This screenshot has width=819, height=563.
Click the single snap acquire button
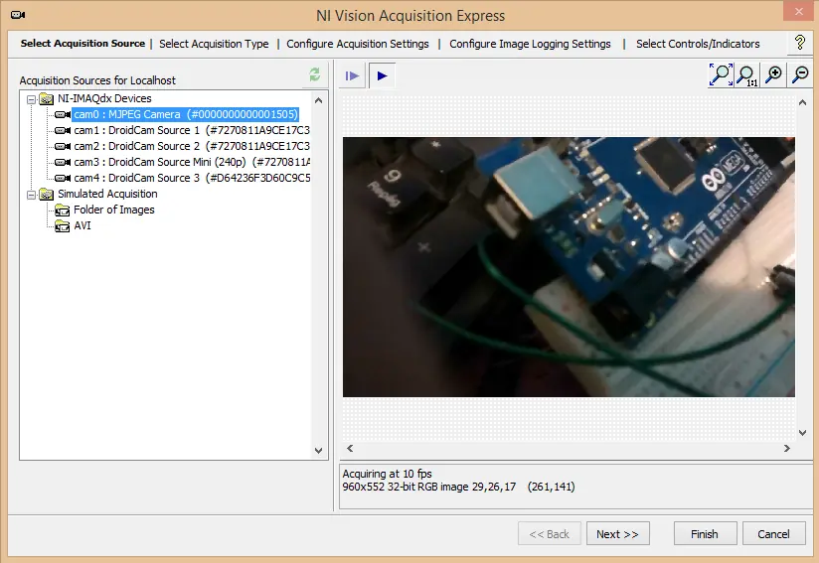click(x=352, y=76)
